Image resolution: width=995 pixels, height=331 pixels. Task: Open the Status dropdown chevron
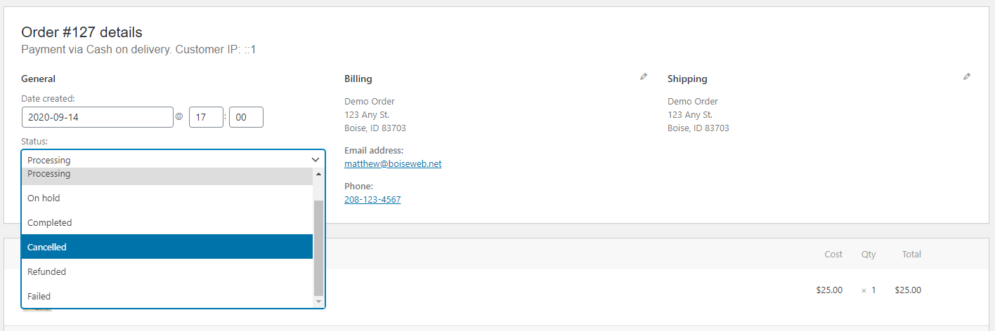[316, 160]
